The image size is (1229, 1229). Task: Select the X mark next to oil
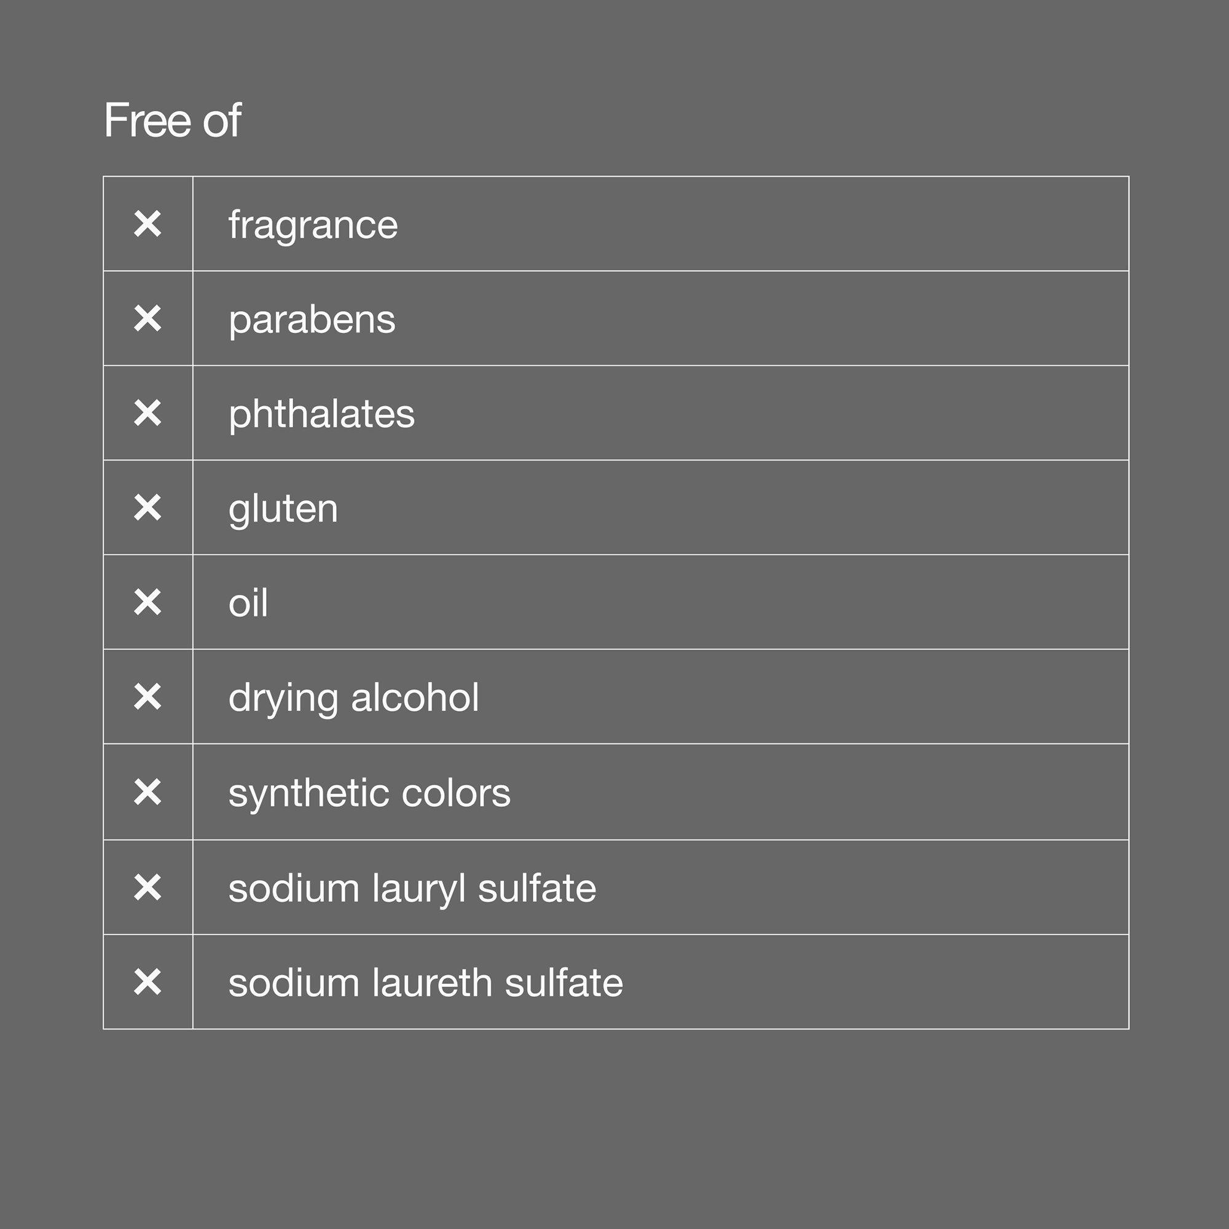(x=147, y=602)
